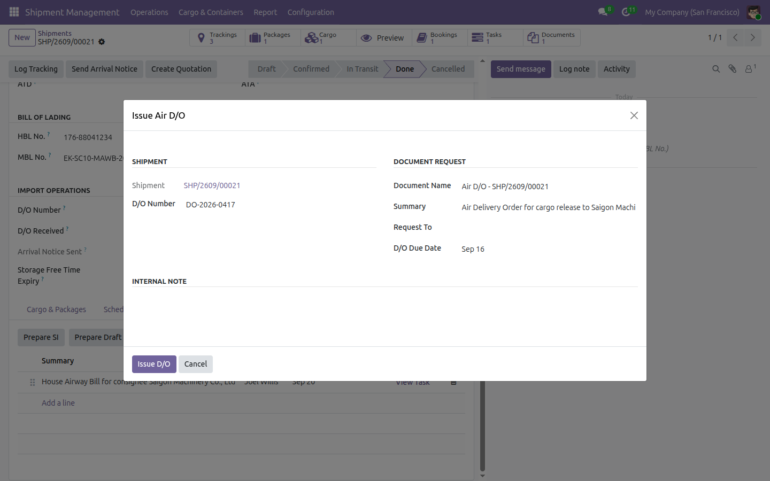Close the Issue Air D/O dialog

(634, 115)
